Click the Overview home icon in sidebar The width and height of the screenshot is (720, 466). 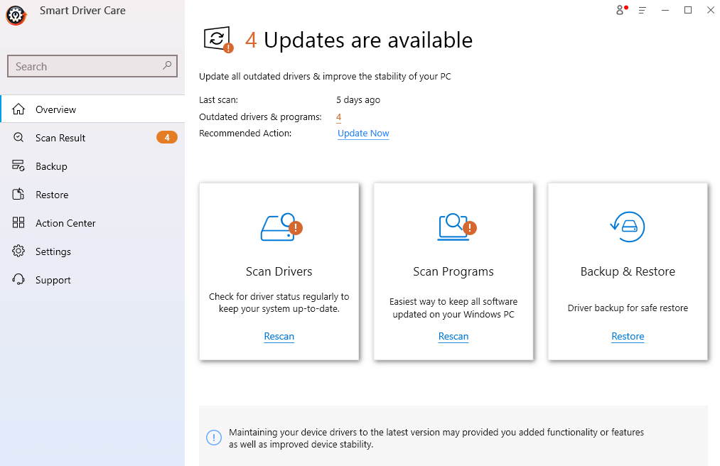pyautogui.click(x=19, y=109)
